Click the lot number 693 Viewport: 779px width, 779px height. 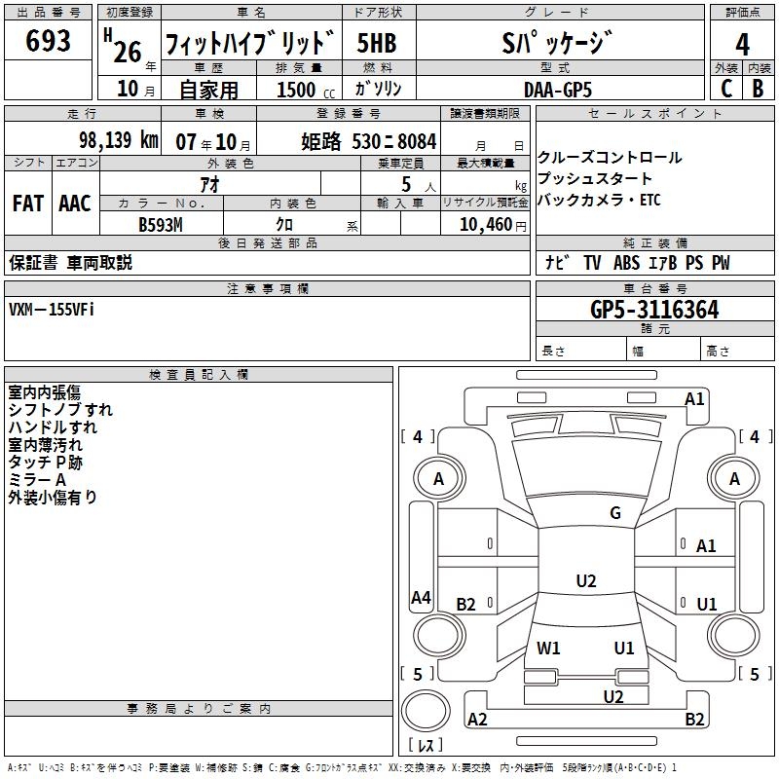click(x=48, y=40)
